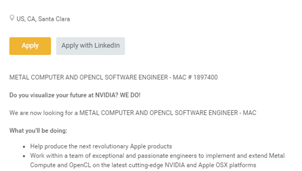
Task: Click 'Help produce the next revolutionary Apple products'
Action: coord(101,146)
